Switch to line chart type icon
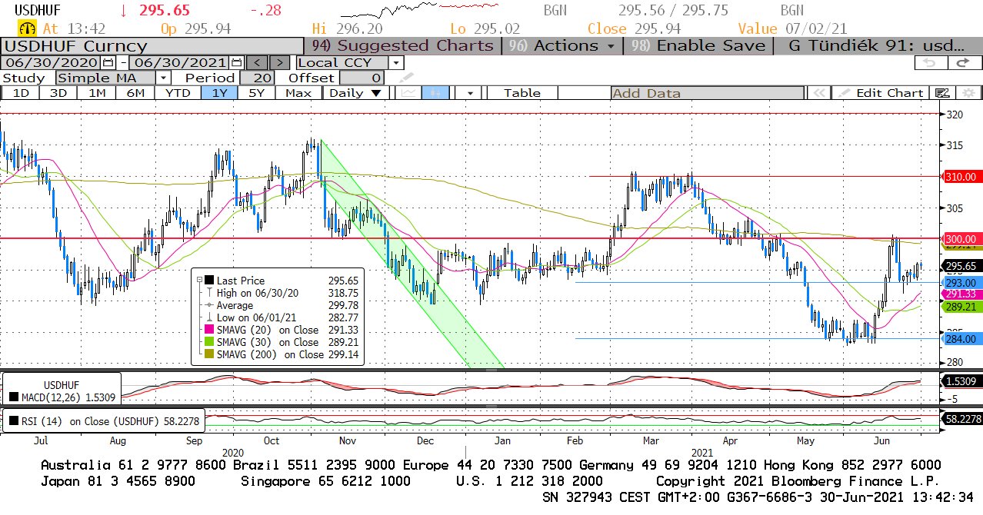 tap(408, 93)
